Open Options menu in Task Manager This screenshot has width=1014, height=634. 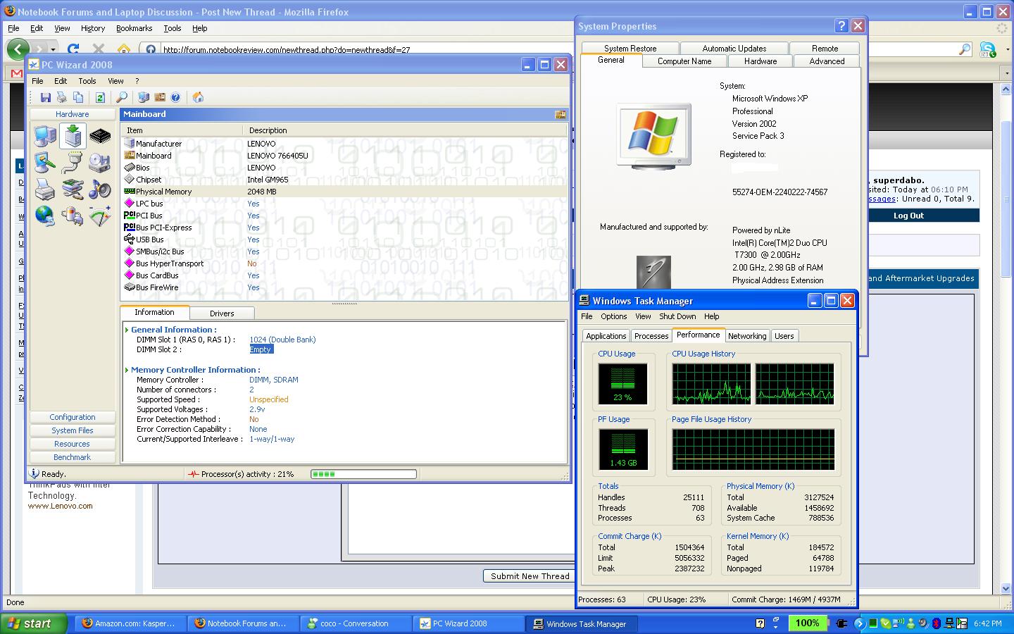(x=613, y=316)
